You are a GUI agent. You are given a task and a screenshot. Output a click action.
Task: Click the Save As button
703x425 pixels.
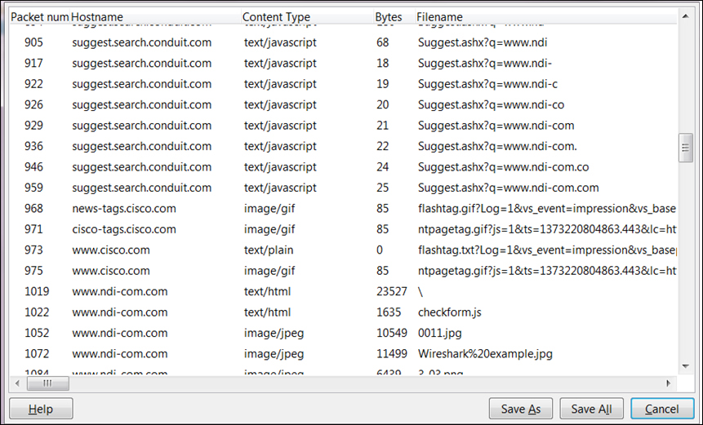coord(521,409)
